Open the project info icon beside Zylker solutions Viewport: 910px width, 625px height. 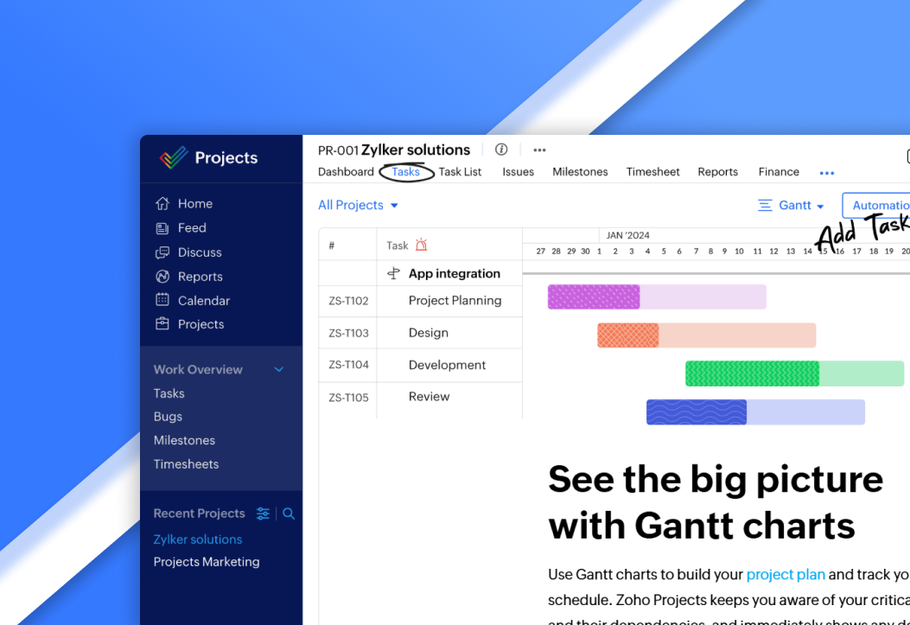coord(501,150)
